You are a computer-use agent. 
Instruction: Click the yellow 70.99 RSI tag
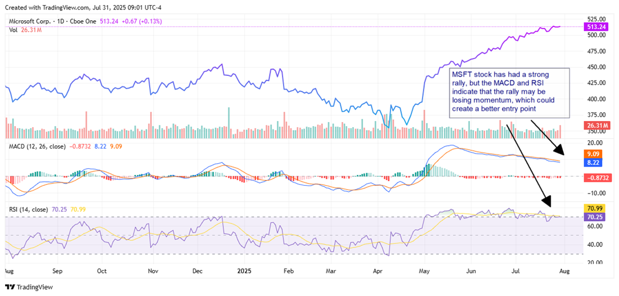(595, 208)
